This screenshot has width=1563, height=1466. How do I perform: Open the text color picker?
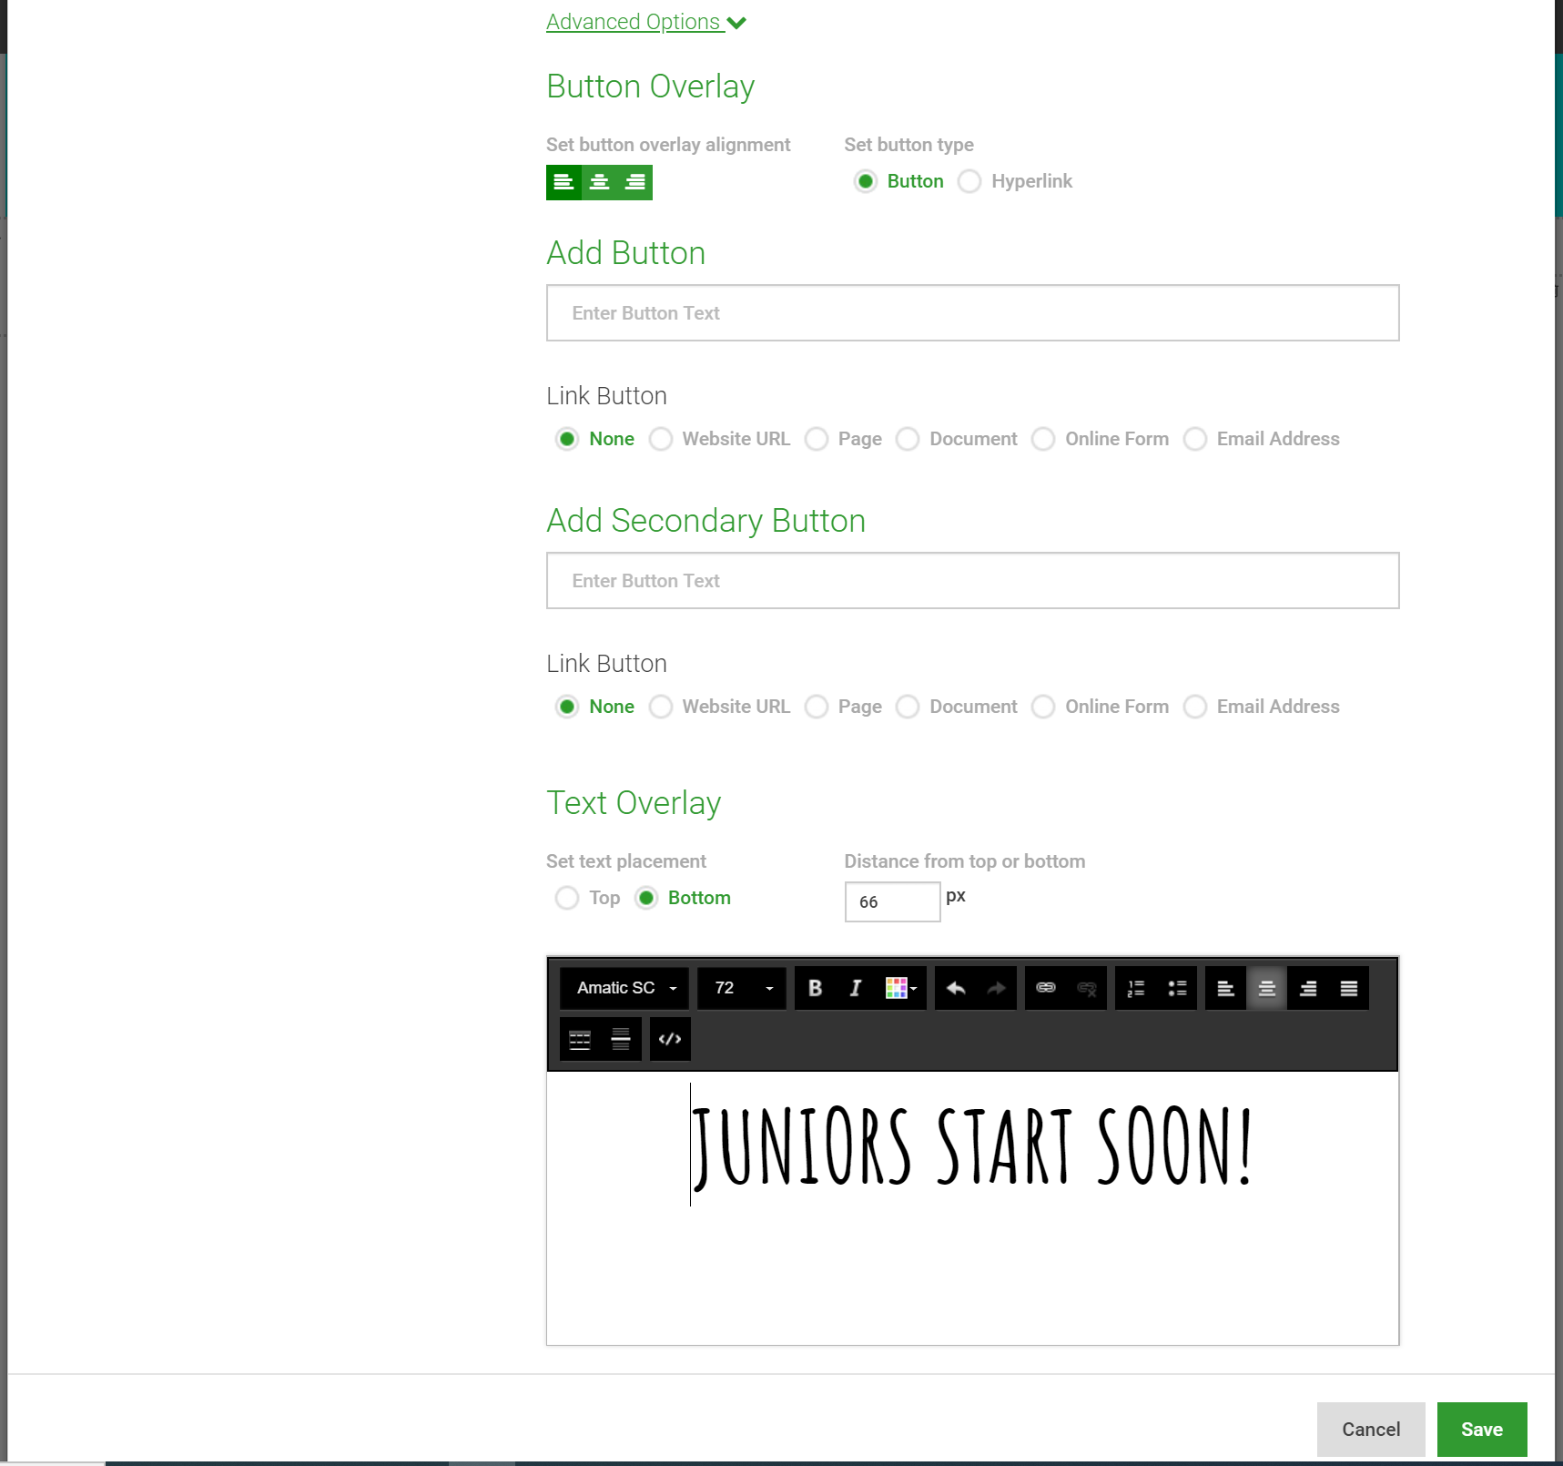click(x=900, y=988)
